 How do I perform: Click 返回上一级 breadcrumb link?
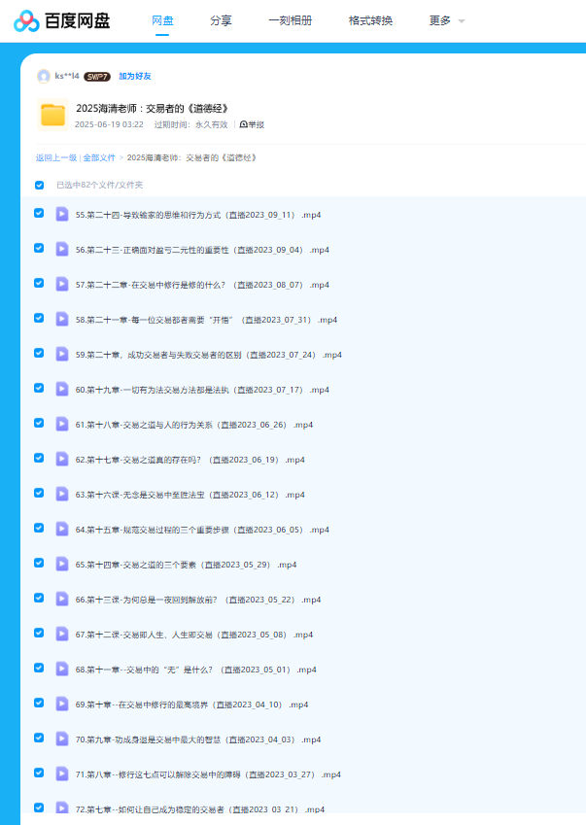click(56, 156)
